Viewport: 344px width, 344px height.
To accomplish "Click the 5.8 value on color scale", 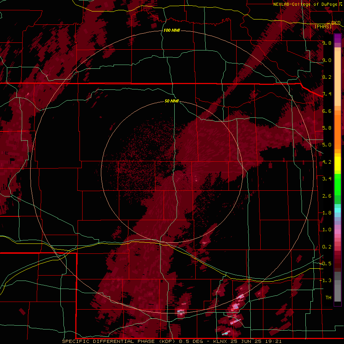I will [327, 128].
